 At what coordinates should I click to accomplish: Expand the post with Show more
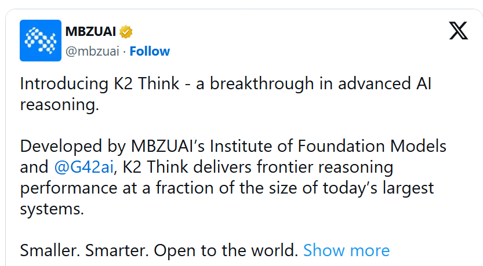click(346, 250)
